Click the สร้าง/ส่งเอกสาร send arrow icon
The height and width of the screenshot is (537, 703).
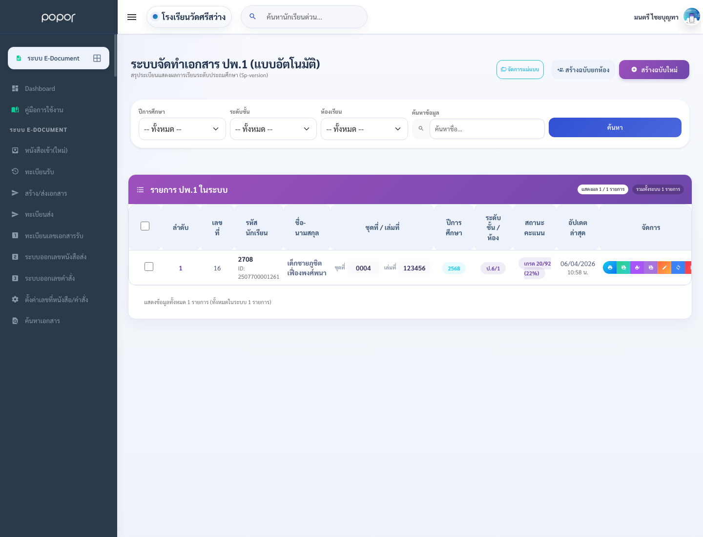tap(15, 193)
